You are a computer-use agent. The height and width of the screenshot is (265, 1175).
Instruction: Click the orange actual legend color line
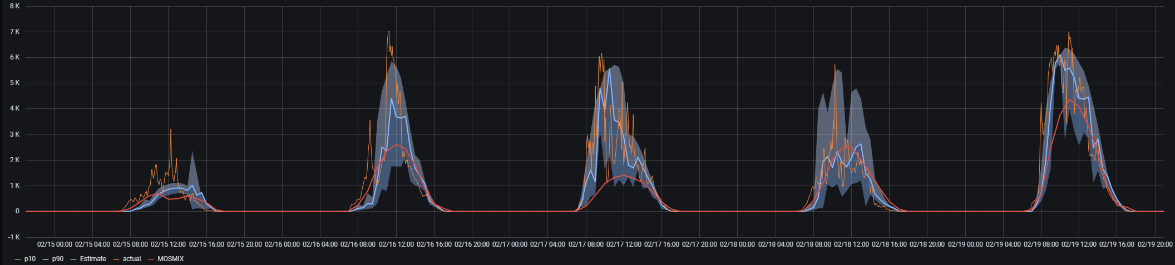(x=116, y=259)
